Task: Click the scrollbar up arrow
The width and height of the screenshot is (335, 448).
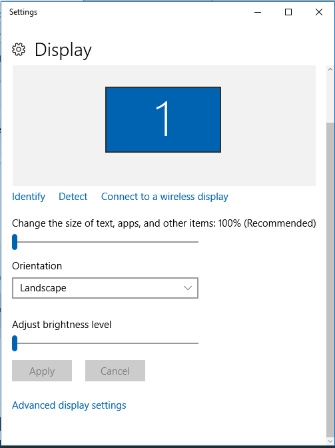Action: [x=330, y=69]
